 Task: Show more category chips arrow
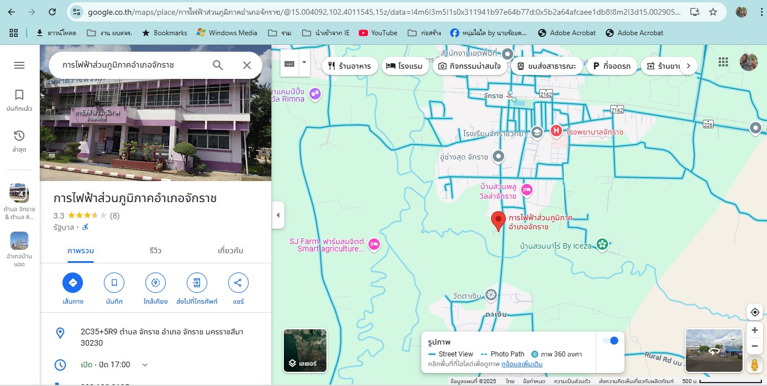pos(688,66)
